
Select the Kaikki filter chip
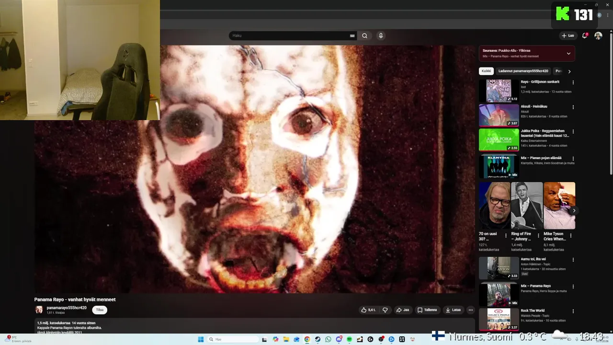point(486,71)
